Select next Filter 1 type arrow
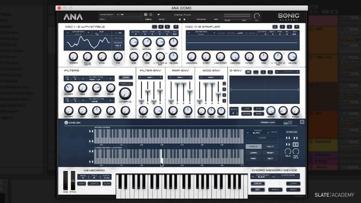The height and width of the screenshot is (203, 361). (111, 78)
